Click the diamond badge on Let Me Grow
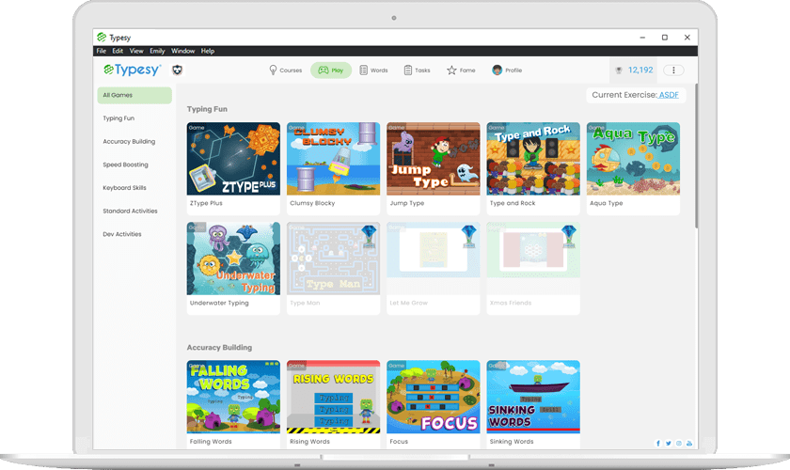 pyautogui.click(x=468, y=235)
